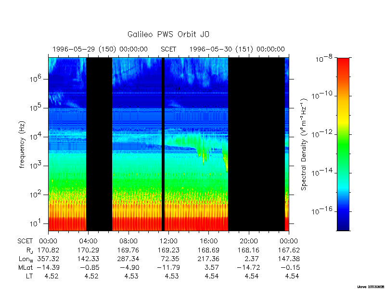Click the 'LonIII' row header
Screen dimensions: 385x289
click(x=26, y=259)
